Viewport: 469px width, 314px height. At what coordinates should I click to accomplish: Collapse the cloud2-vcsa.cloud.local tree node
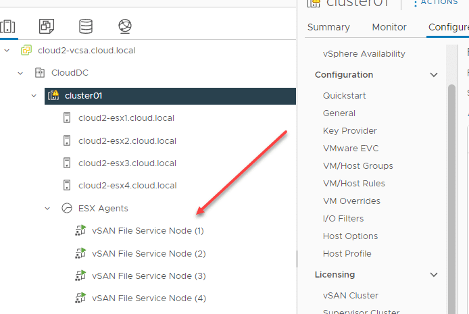(7, 51)
